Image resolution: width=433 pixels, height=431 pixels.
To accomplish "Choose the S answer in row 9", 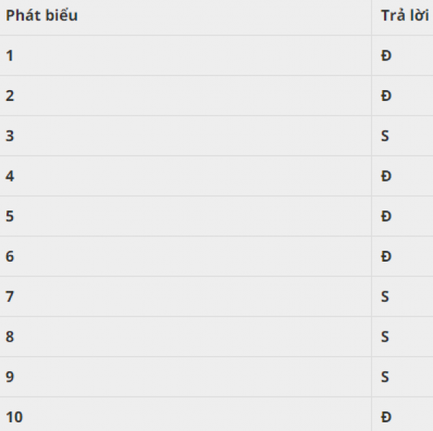I will 385,377.
